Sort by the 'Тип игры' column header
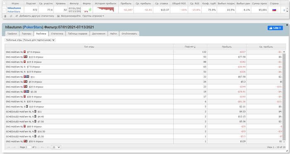Screen dimensions: 290x154 pyautogui.click(x=89, y=47)
